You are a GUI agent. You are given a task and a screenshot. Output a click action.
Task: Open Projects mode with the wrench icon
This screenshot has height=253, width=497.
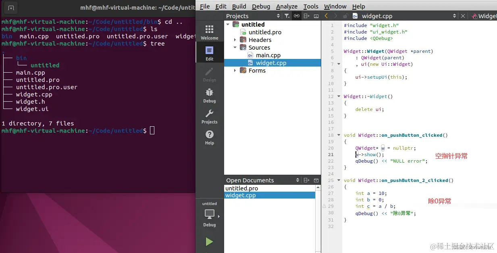click(209, 116)
